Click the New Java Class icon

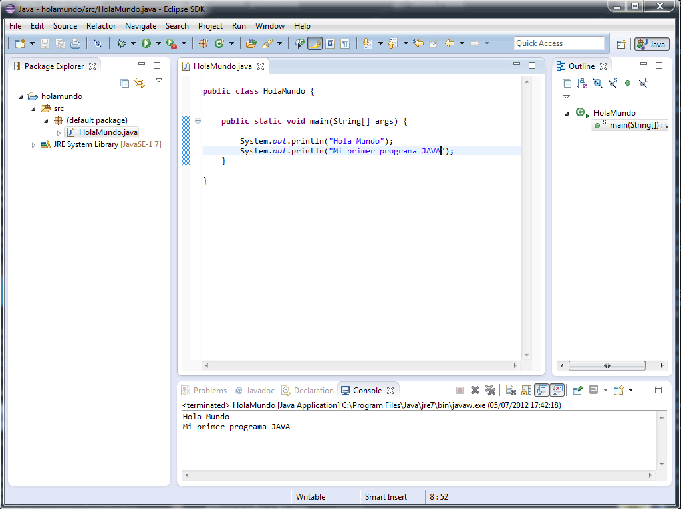click(x=219, y=43)
